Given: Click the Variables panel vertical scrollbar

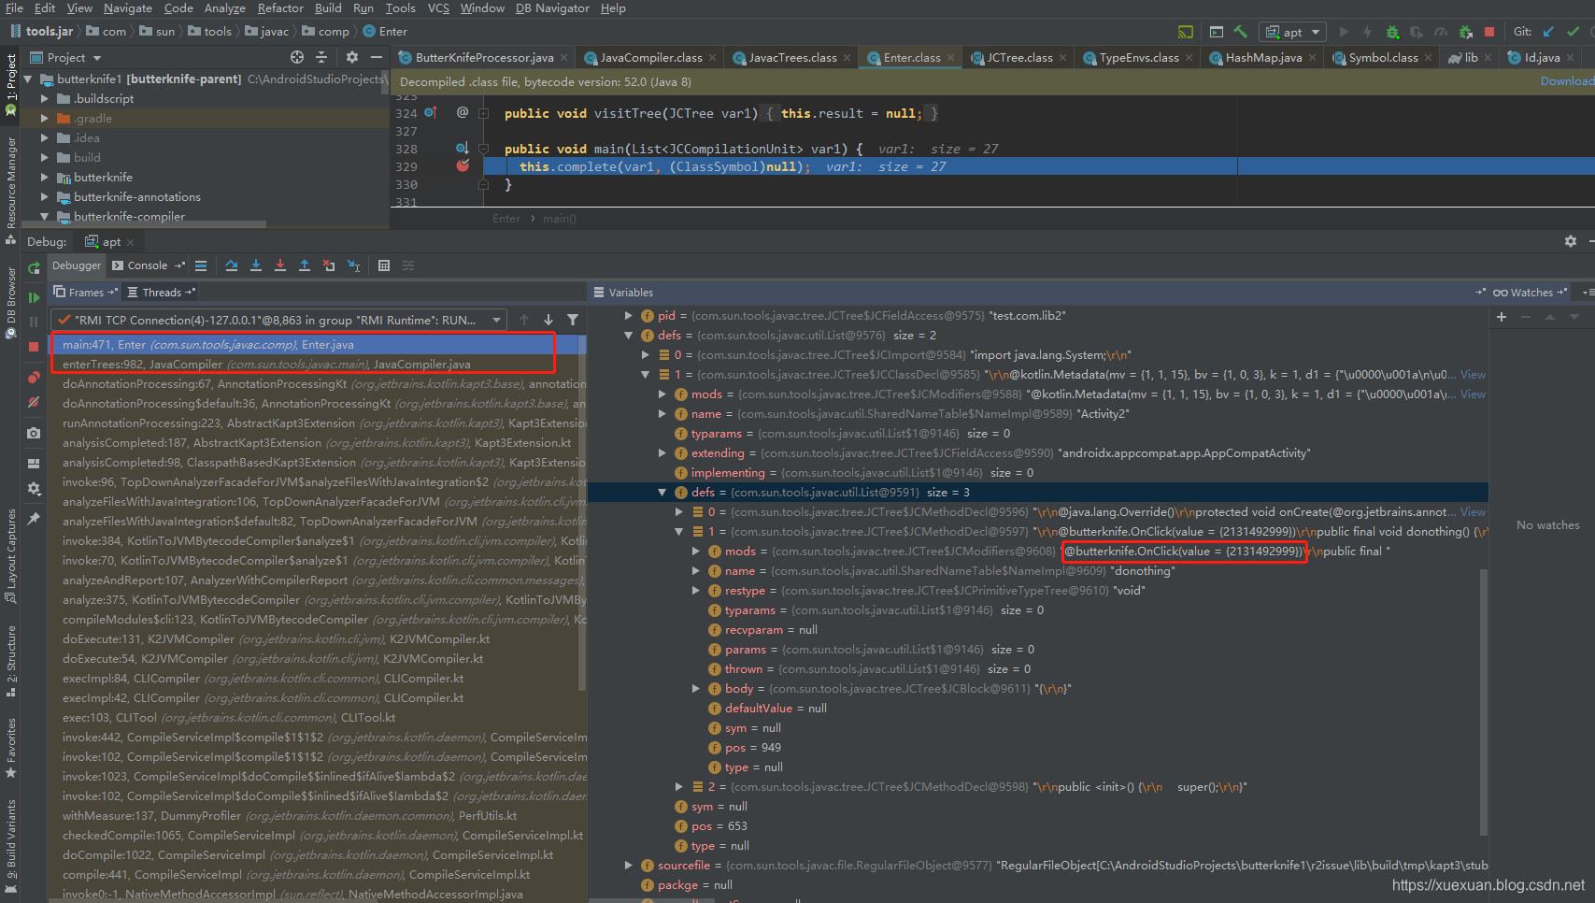Looking at the screenshot, I should (x=1483, y=701).
